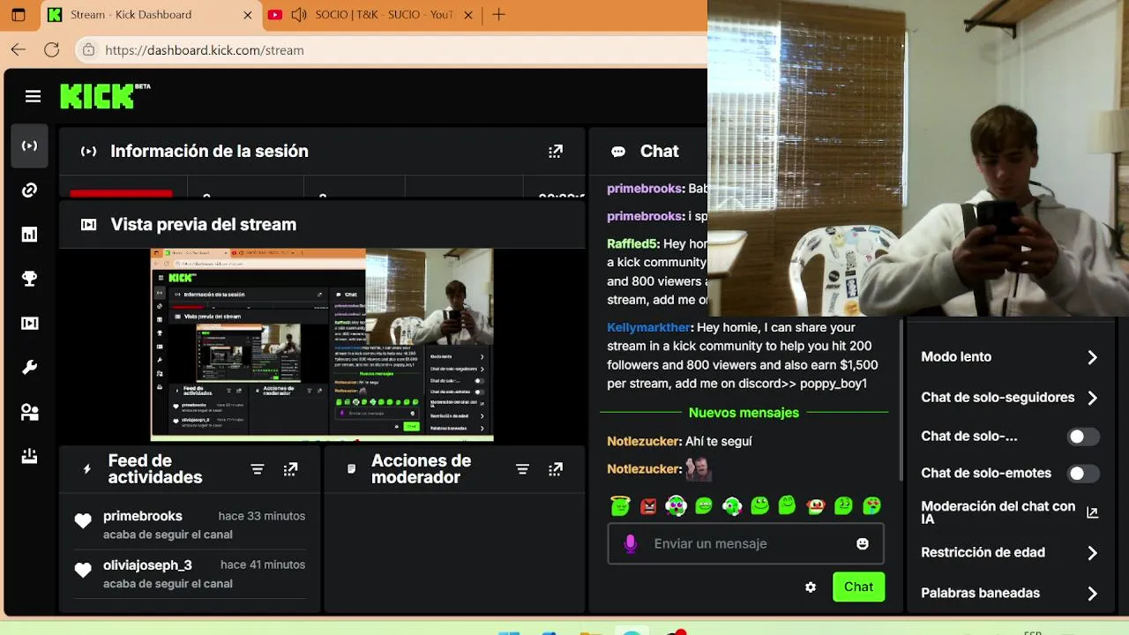Screen dimensions: 1129x635
Task: Toggle the Chat de solo-... switch
Action: pos(1083,437)
